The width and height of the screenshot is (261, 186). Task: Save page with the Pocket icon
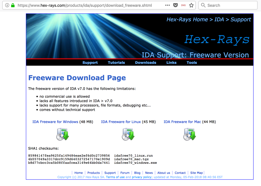coord(176,5)
